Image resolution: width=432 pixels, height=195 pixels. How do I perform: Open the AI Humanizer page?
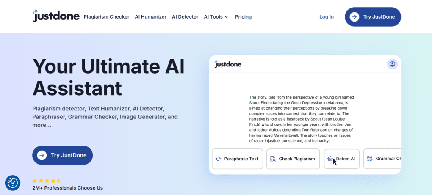151,17
